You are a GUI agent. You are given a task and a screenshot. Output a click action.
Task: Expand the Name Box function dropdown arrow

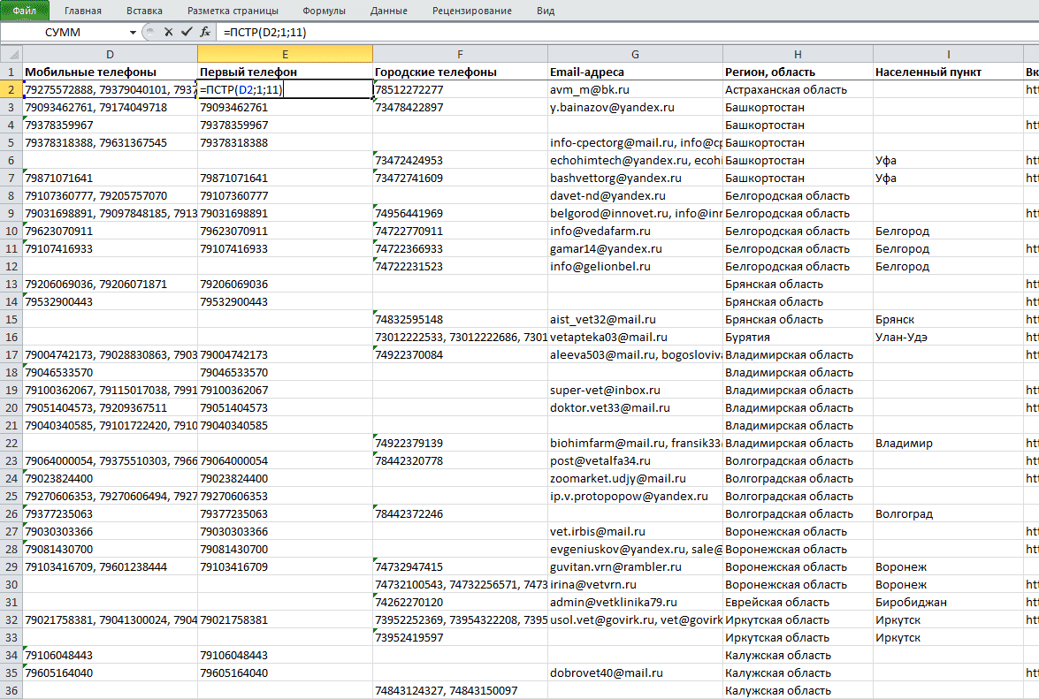pyautogui.click(x=134, y=33)
